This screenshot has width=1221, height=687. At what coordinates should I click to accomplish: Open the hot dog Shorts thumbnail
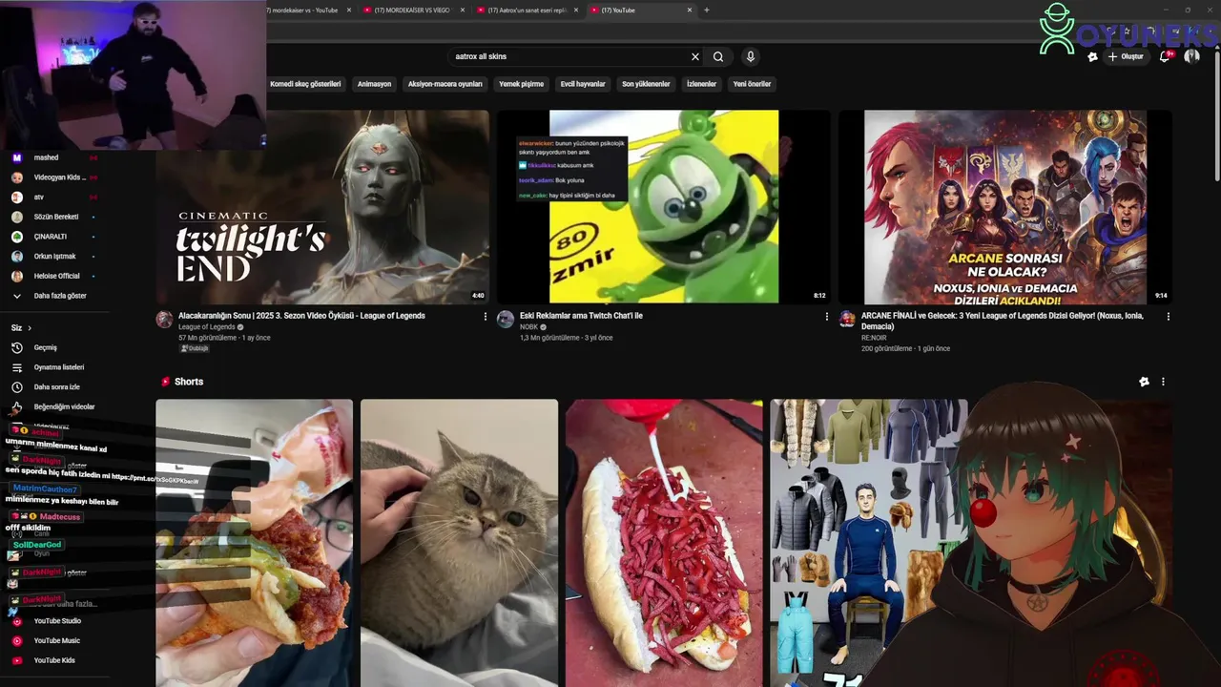click(x=664, y=543)
